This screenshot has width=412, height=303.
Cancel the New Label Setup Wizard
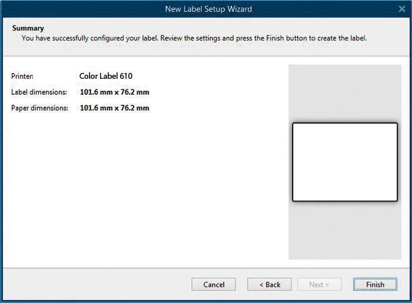[214, 284]
